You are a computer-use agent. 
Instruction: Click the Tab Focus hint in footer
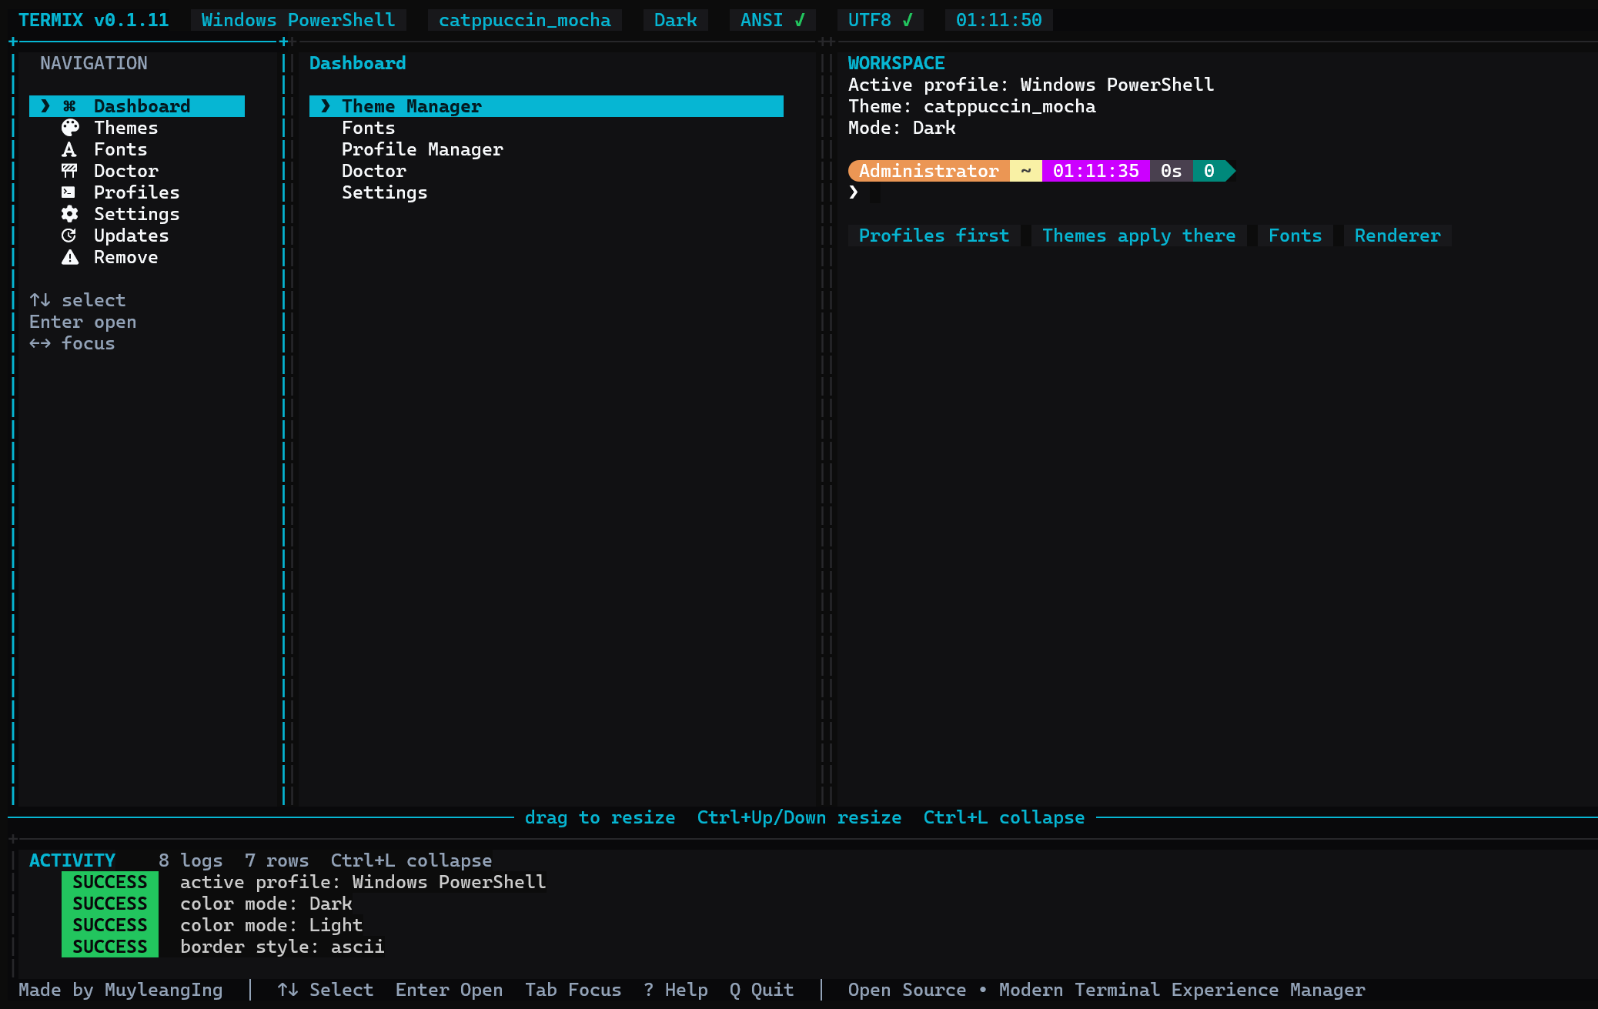[x=573, y=990]
